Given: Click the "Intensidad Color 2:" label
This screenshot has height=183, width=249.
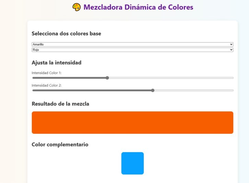Looking at the screenshot, I should click(46, 85).
